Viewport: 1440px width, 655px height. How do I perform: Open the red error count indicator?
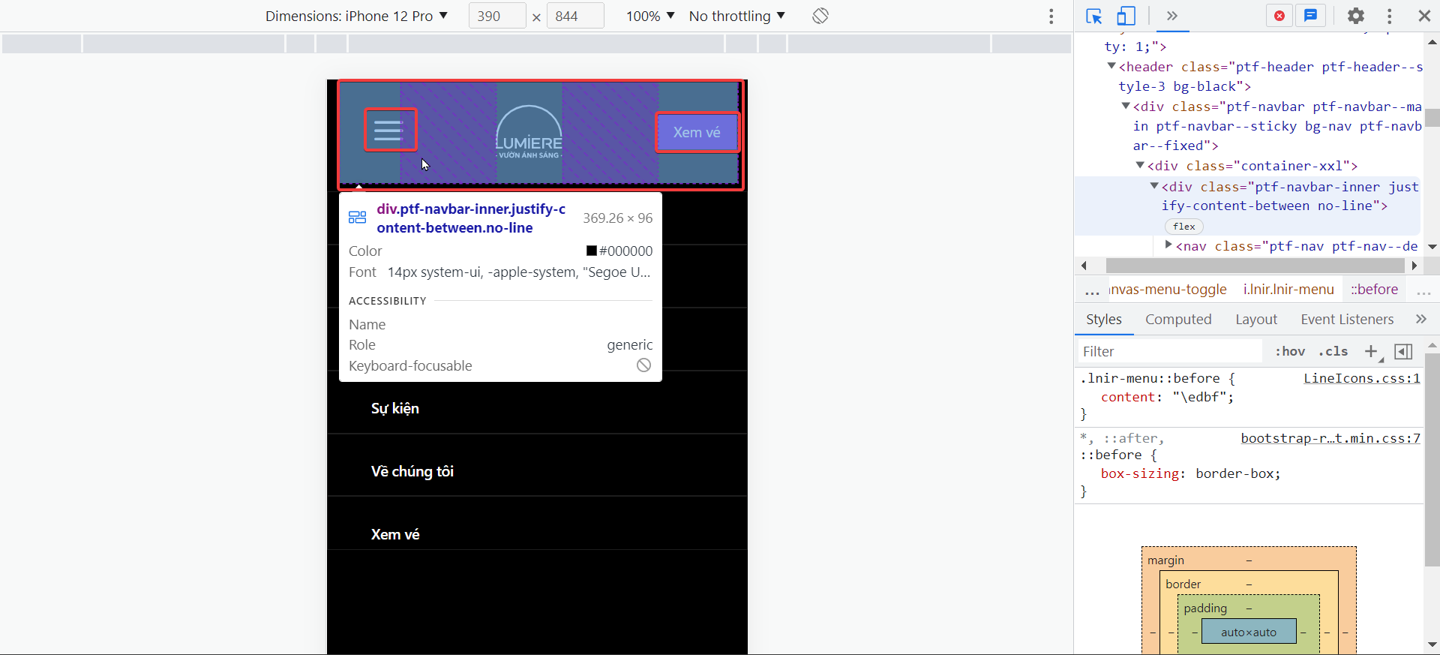tap(1279, 16)
